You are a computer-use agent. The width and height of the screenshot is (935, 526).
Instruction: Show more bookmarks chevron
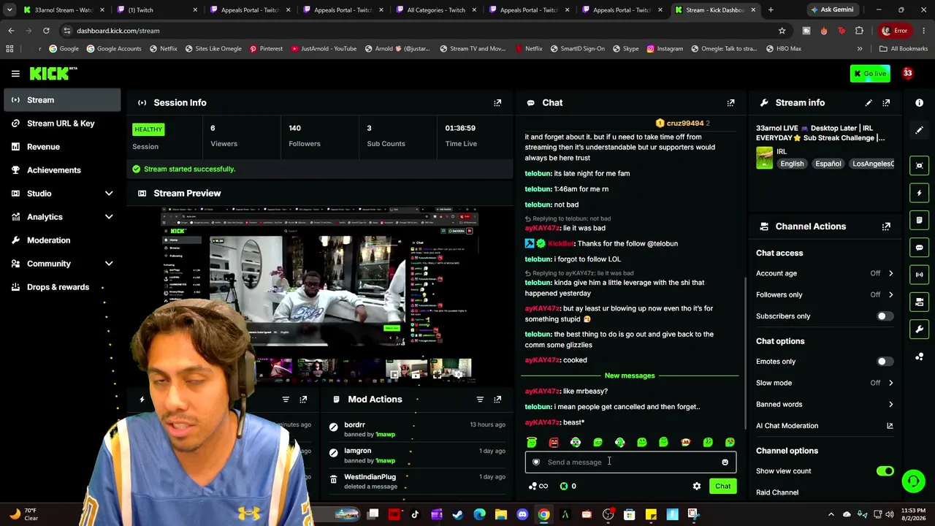(859, 49)
